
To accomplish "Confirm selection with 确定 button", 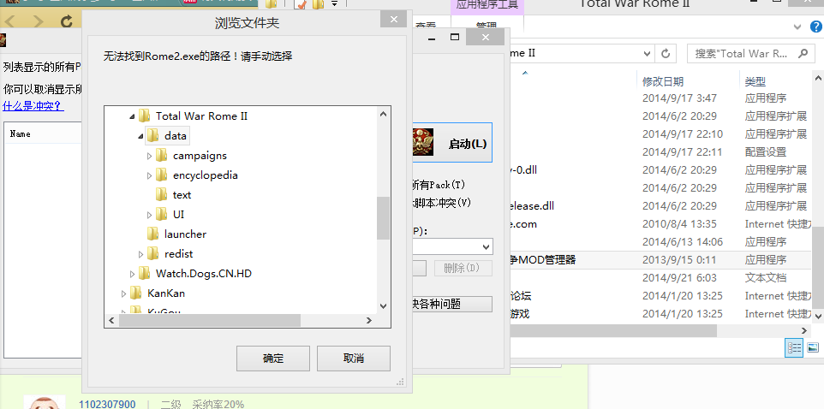I will click(x=272, y=358).
